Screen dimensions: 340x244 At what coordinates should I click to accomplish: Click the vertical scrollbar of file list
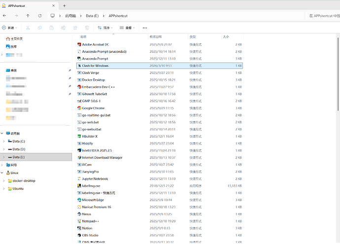(x=338, y=75)
